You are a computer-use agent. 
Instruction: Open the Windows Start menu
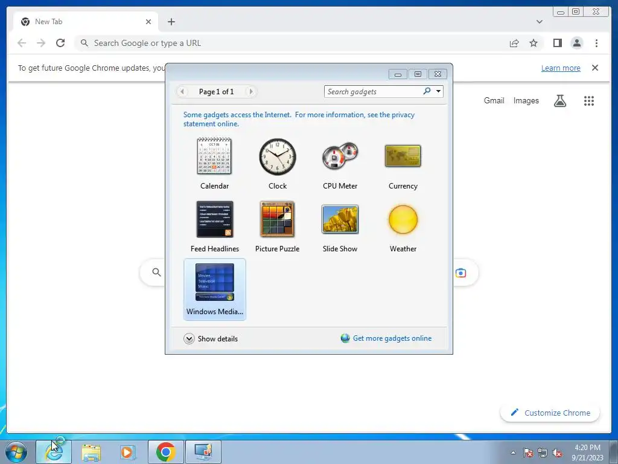tap(16, 452)
